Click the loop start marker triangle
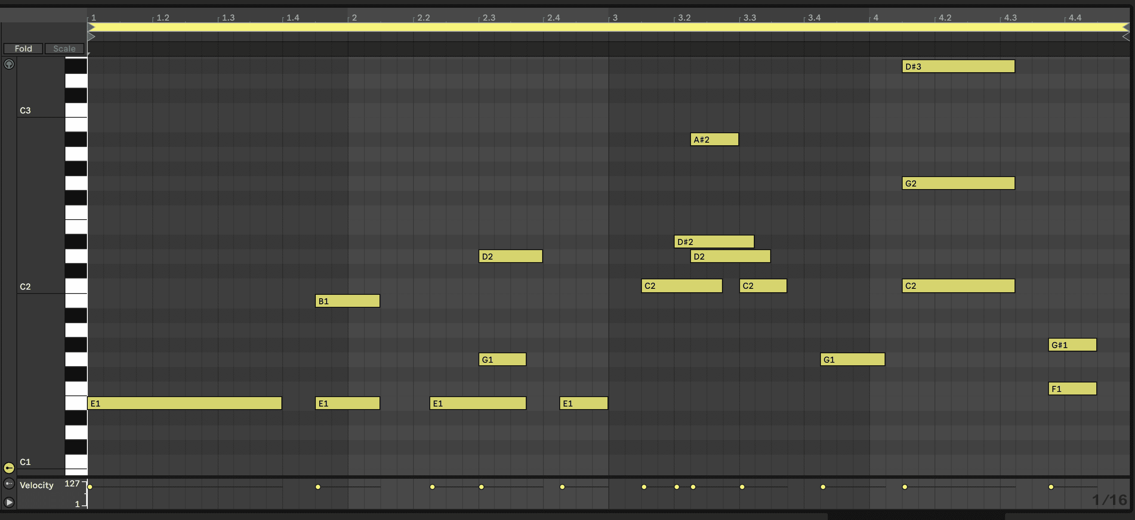 tap(91, 27)
